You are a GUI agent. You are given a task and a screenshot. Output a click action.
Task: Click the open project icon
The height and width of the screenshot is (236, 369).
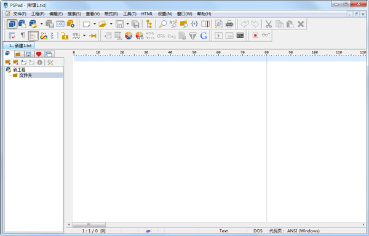(33, 24)
